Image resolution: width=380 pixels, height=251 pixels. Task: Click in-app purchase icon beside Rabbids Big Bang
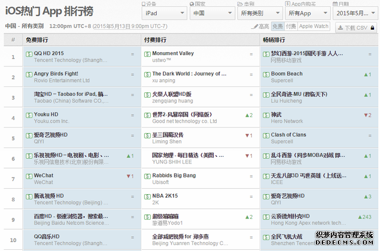[x=147, y=176]
